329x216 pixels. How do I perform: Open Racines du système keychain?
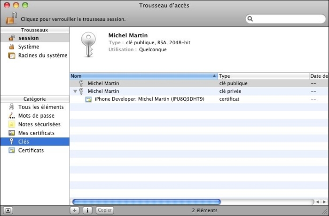[42, 56]
